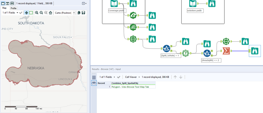Select 'Polygon - View Browse Tool Map Tab' cell
This screenshot has height=113, width=263.
click(133, 87)
